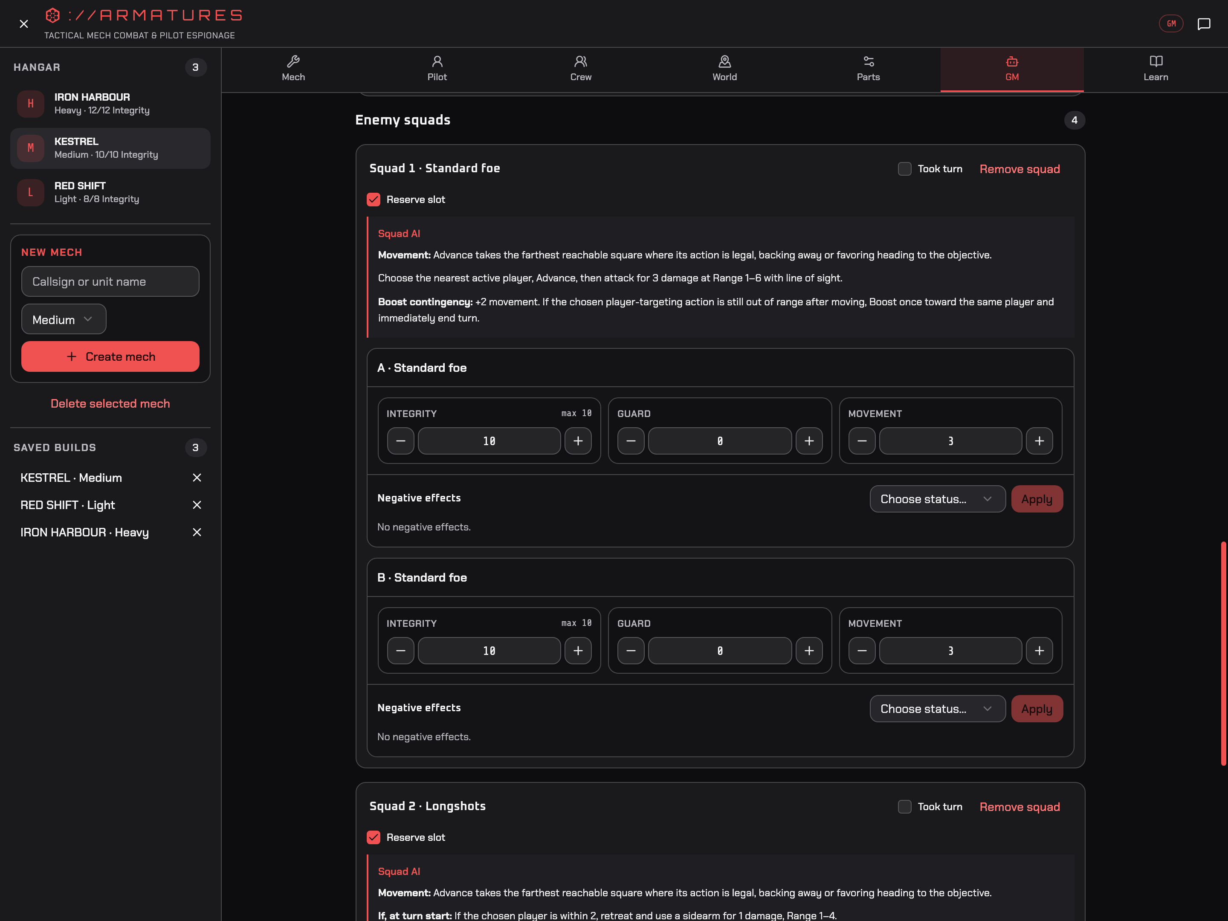Apply status to foe B

[x=1037, y=709]
